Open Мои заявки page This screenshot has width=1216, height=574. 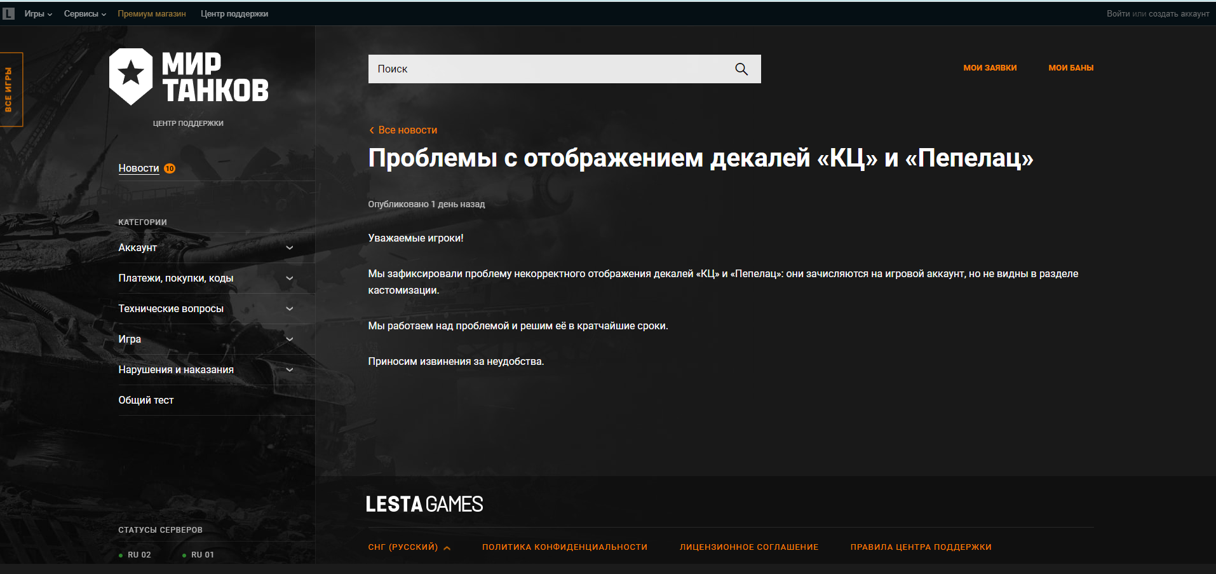pyautogui.click(x=990, y=68)
